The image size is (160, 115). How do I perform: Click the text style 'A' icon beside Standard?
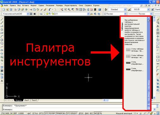[106, 9]
